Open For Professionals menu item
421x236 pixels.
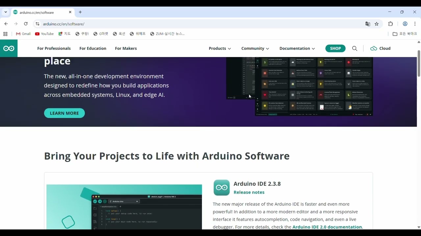click(x=54, y=49)
